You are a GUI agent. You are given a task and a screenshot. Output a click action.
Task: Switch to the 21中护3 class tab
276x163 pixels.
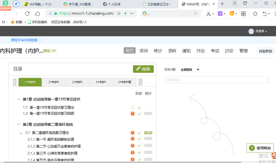54,82
